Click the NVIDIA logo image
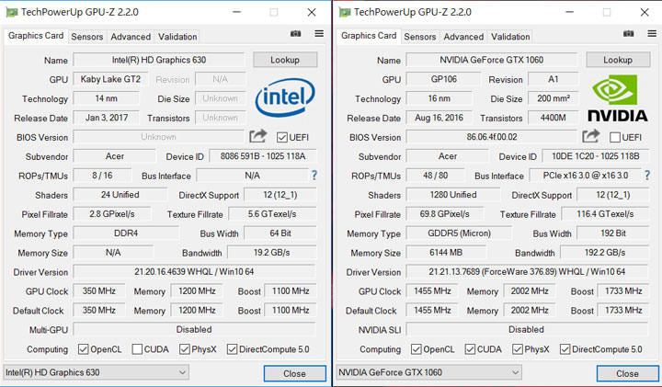Screen dimensions: 662x387 point(618,99)
